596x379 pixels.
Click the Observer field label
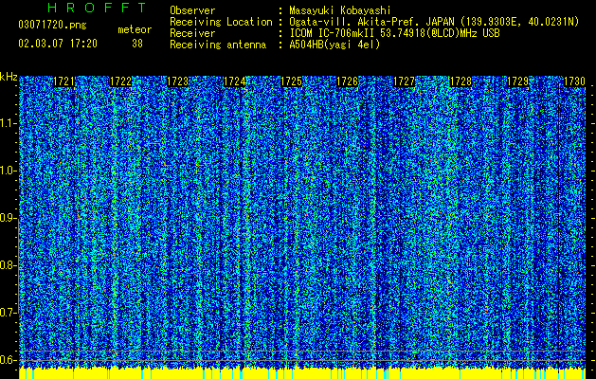point(192,10)
